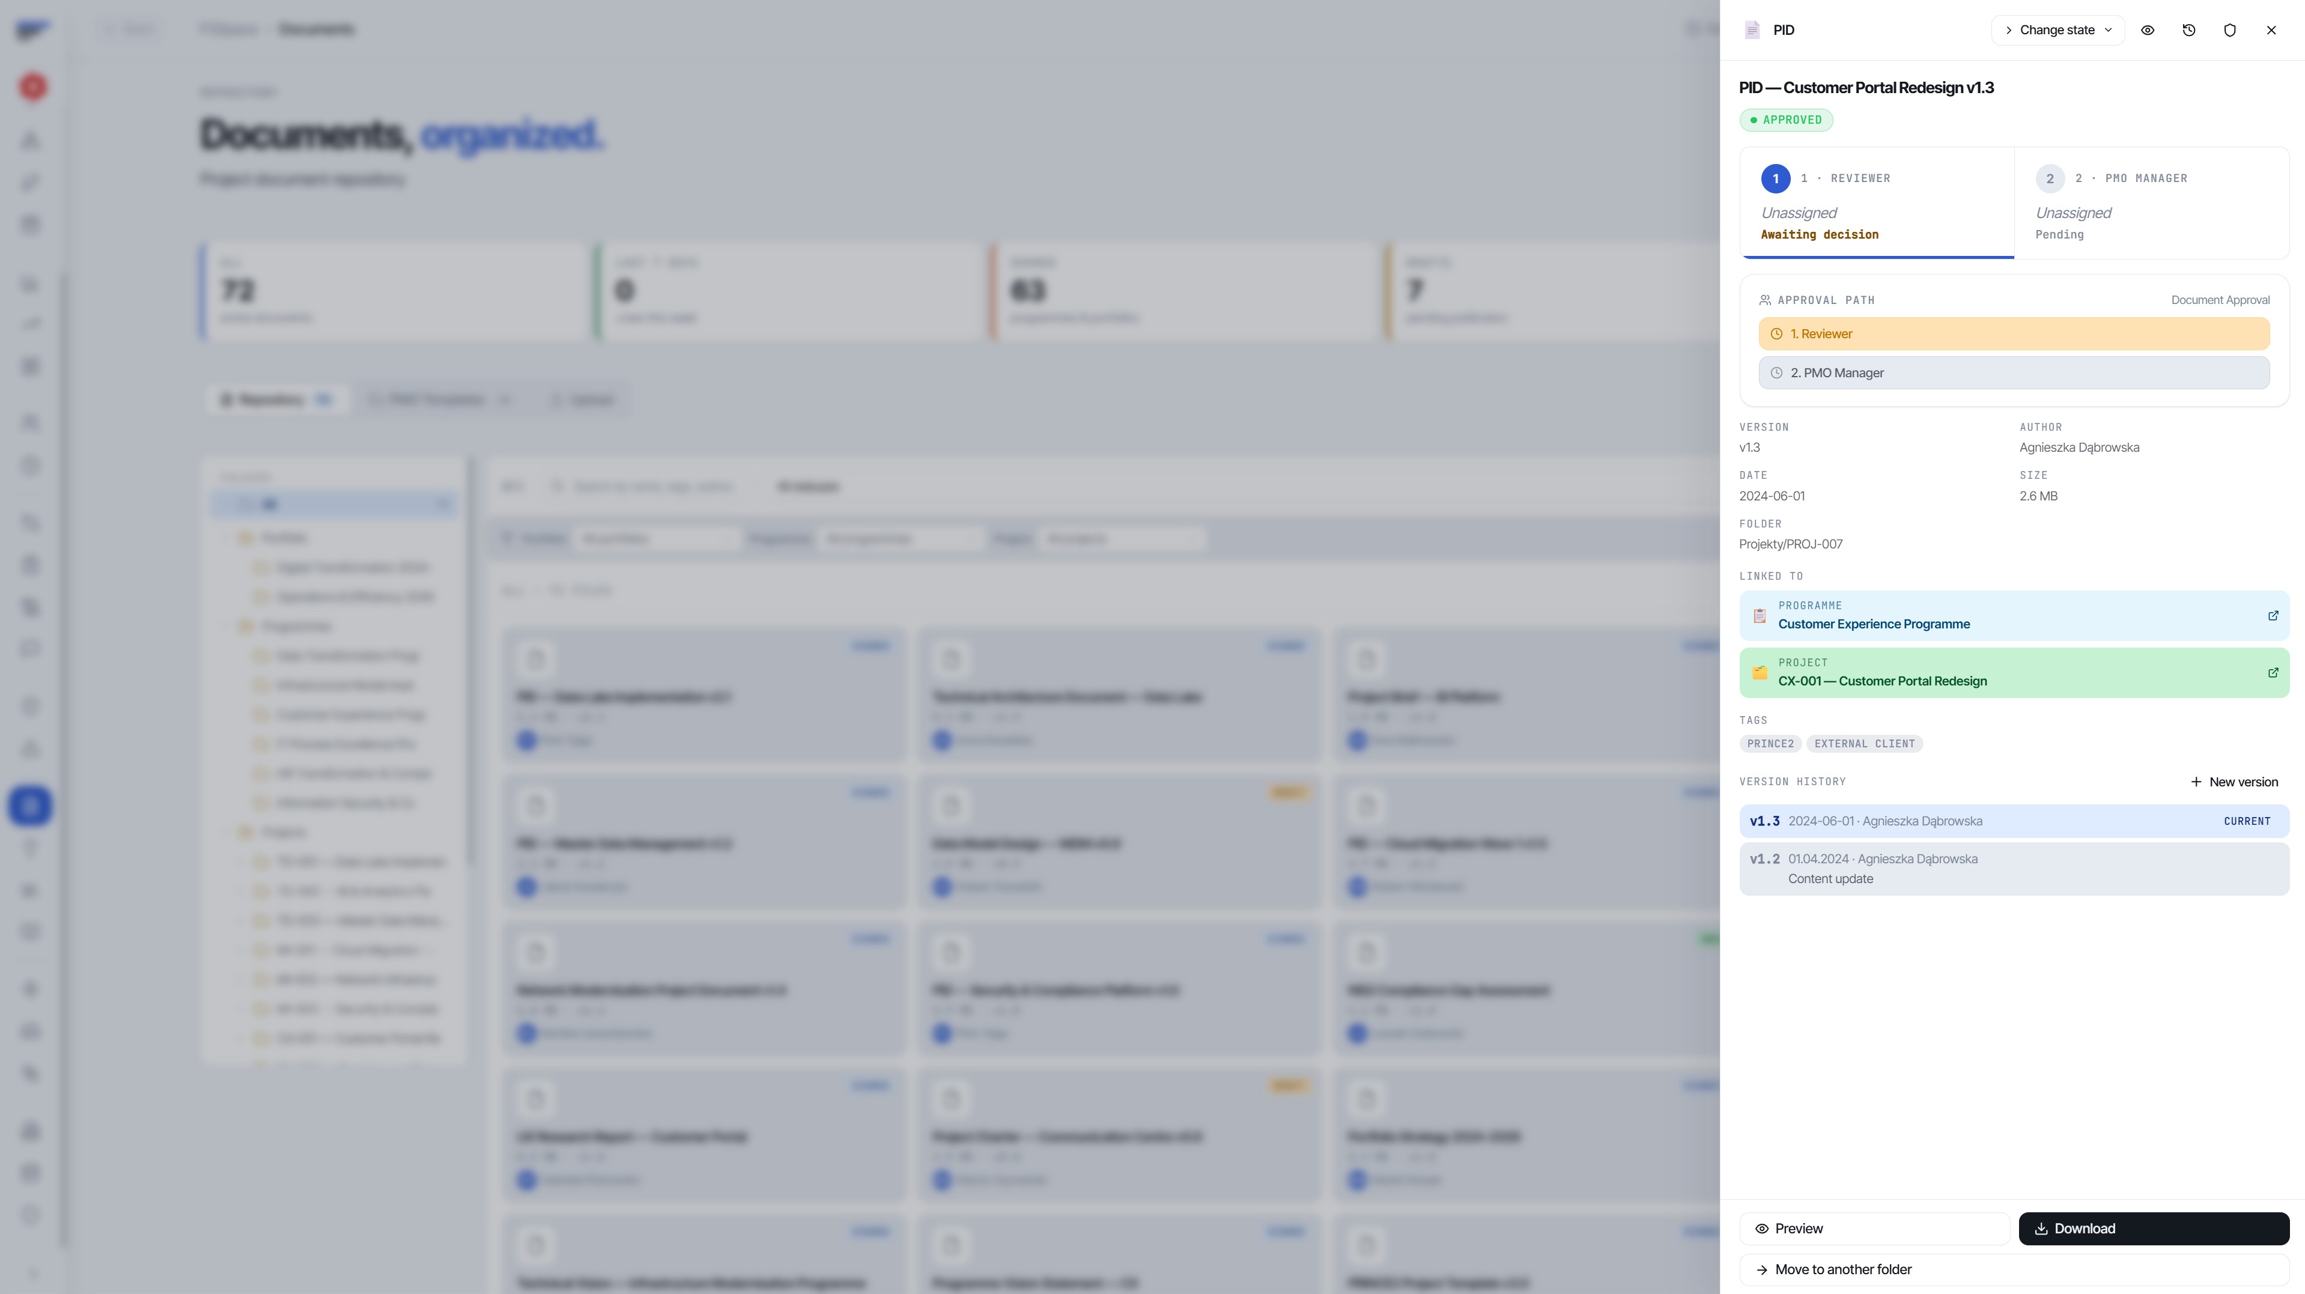Select the 1 · Reviewer step tab
This screenshot has height=1294, width=2305.
tap(1877, 203)
